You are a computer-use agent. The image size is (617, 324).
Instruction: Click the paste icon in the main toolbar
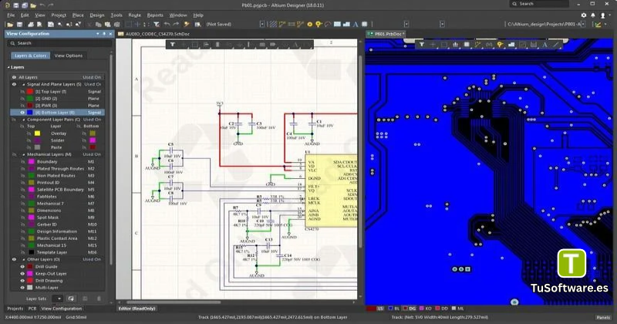pos(107,25)
